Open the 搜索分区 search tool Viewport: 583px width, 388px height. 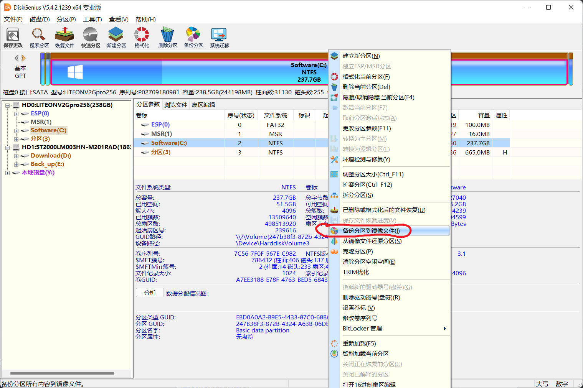pyautogui.click(x=39, y=38)
